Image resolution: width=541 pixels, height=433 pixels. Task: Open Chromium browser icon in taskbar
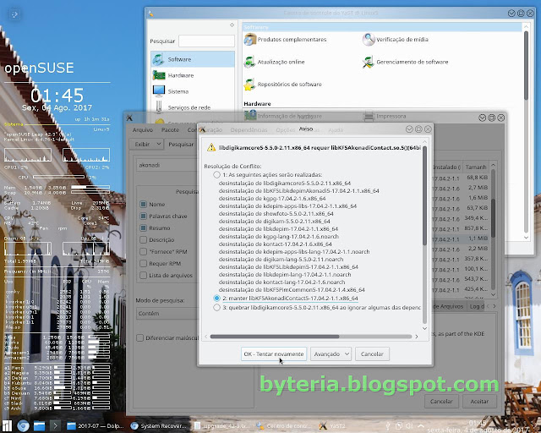click(23, 425)
